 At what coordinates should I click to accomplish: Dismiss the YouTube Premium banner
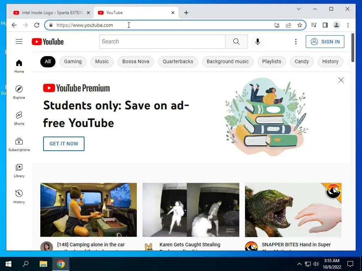coord(341,80)
